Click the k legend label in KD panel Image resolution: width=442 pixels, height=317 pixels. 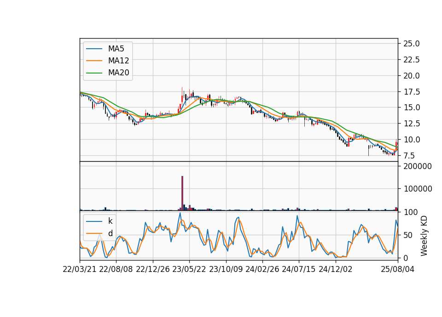[x=110, y=221]
